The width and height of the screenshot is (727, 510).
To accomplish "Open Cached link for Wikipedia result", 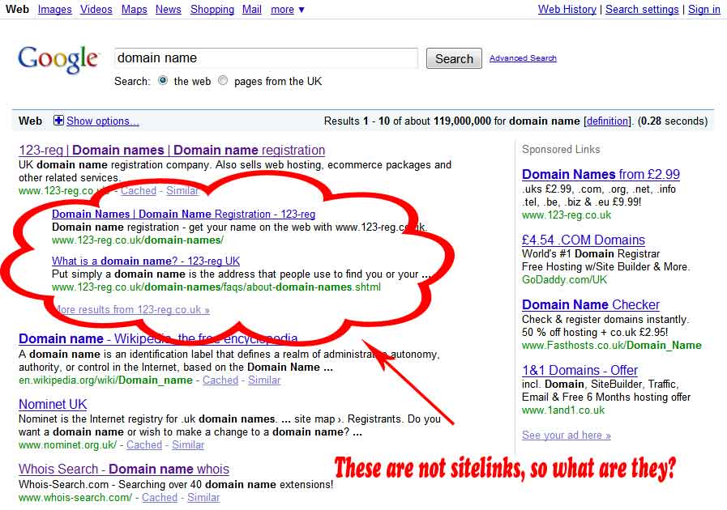I will click(220, 380).
